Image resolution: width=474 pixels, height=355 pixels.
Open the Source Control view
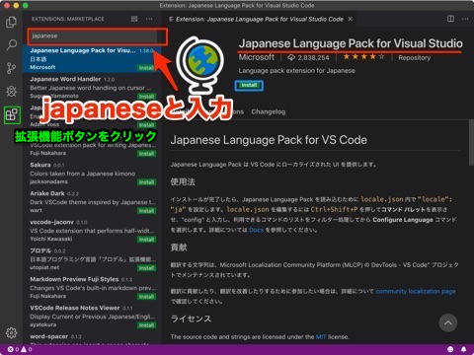(11, 68)
